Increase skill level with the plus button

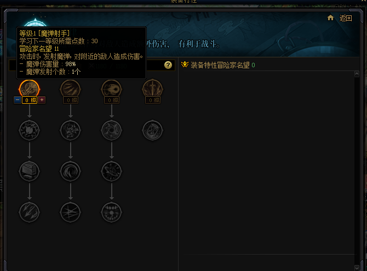[x=42, y=100]
